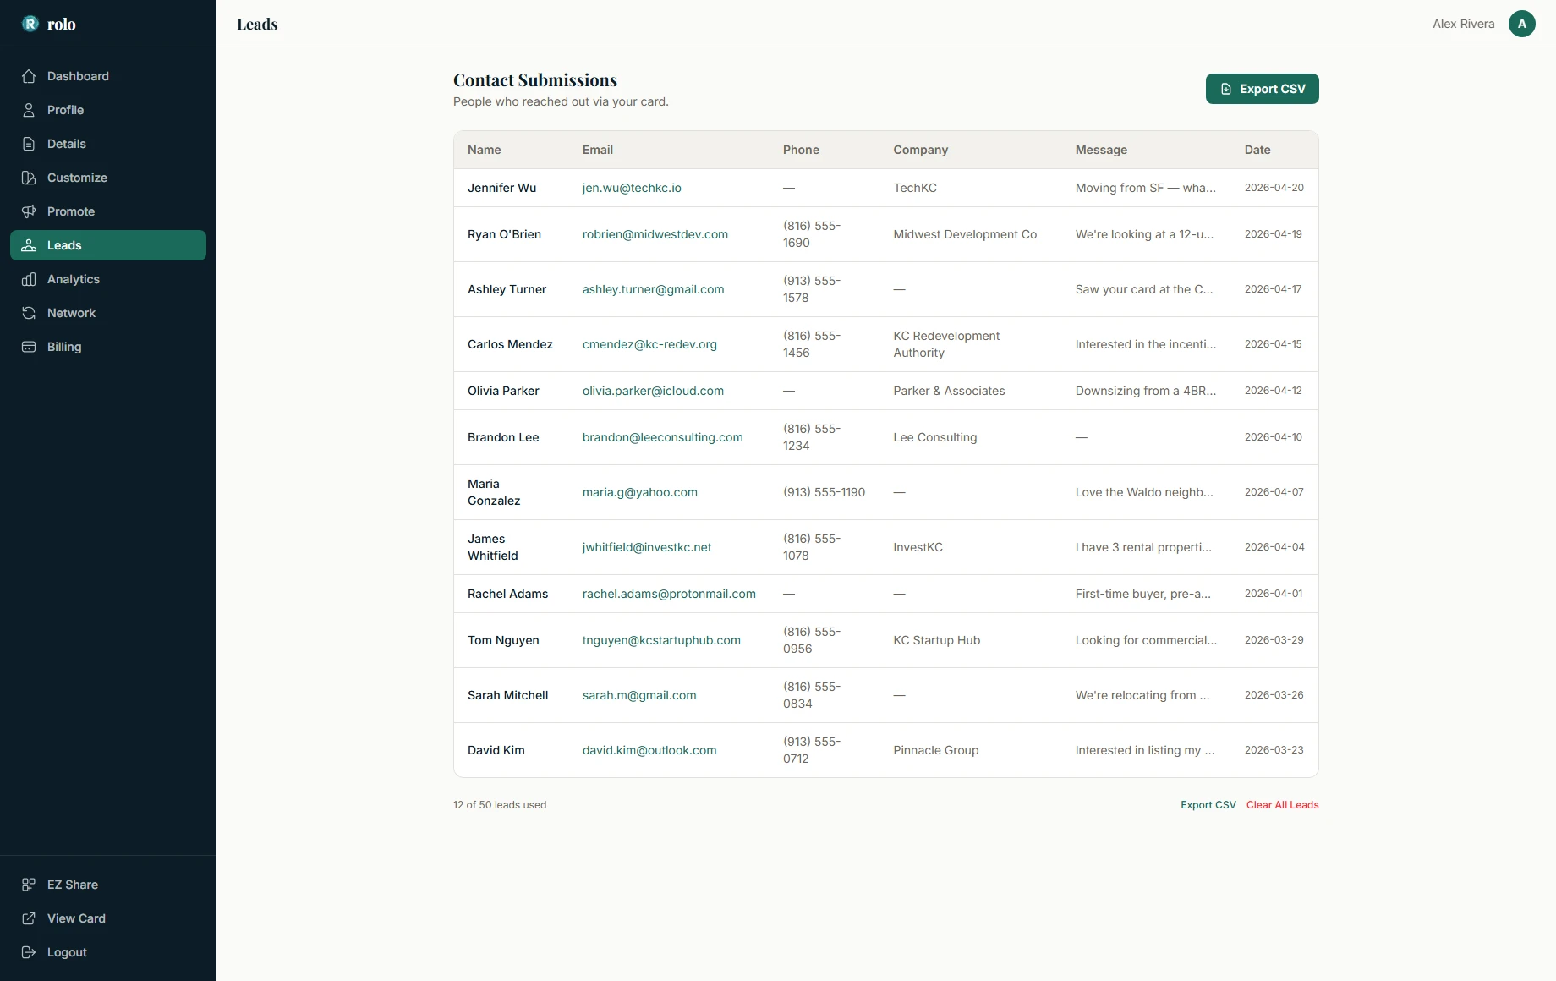Click the Promote megaphone icon
The image size is (1556, 981).
[x=29, y=211]
